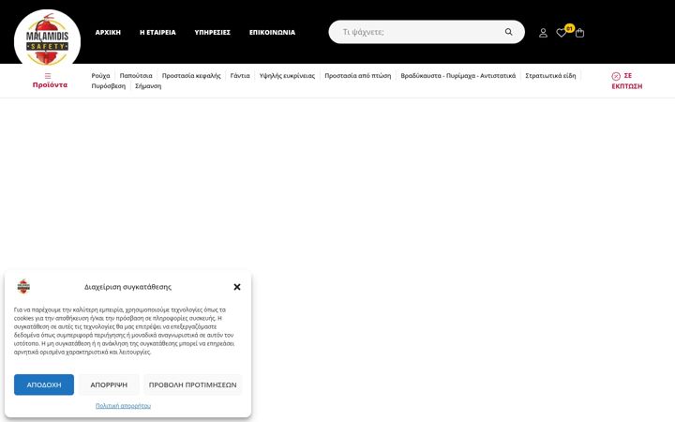
Task: Select Υψηλής ευκρίνειας category
Action: click(x=287, y=75)
